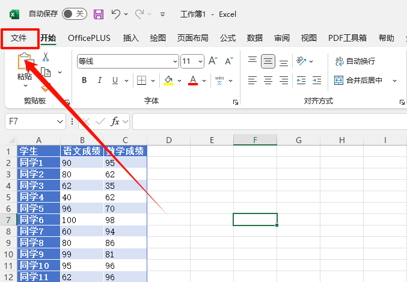Click the Bottom Align icon
Screen dimensions: 407x282
tap(283, 63)
